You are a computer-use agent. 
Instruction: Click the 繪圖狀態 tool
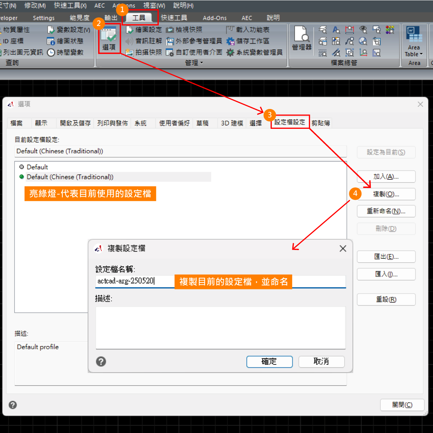tap(65, 41)
